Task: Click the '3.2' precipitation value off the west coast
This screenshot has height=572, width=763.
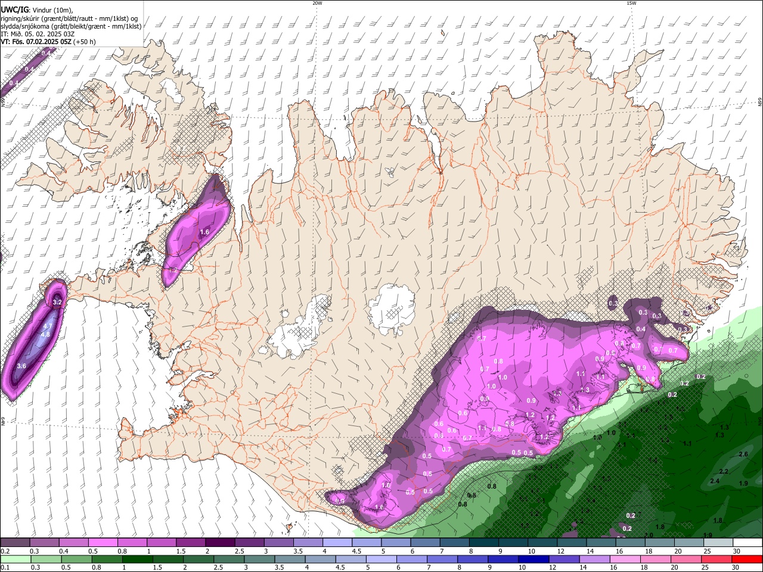Action: click(57, 303)
